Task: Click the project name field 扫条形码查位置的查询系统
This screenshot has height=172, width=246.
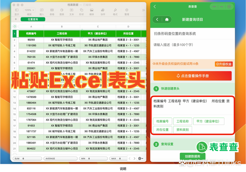Action: 192,34
